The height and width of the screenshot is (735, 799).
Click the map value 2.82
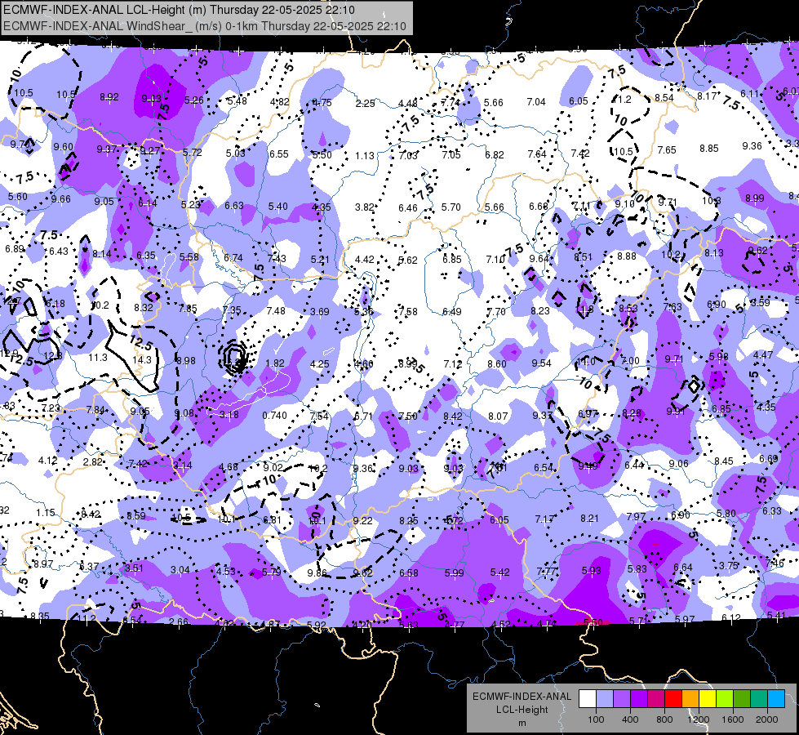click(93, 461)
